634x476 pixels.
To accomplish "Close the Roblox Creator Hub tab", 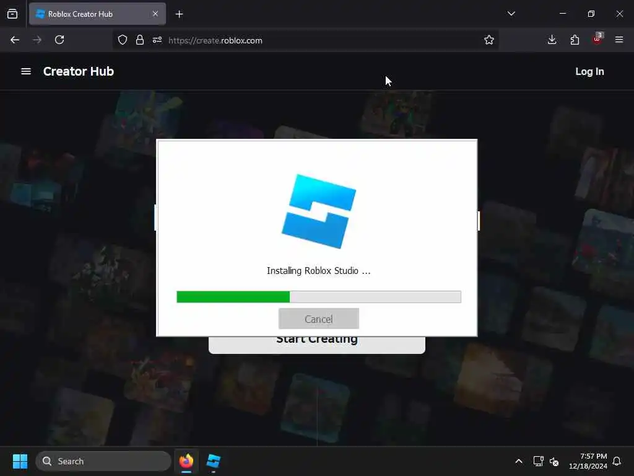I will coord(155,14).
